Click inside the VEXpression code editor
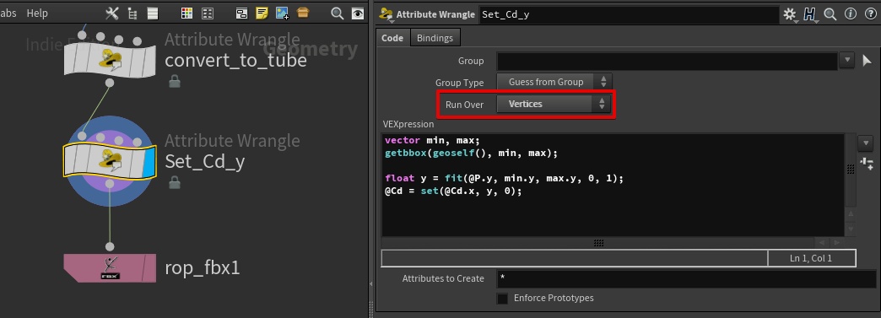Viewport: 881px width, 318px height. point(613,185)
